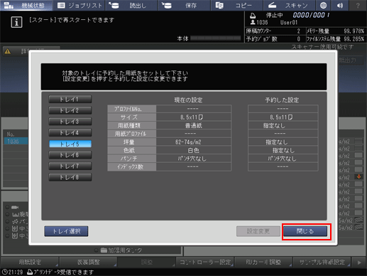The image size is (367, 276).
Task: Click the 現在の設定 column header
Action: pos(188,100)
